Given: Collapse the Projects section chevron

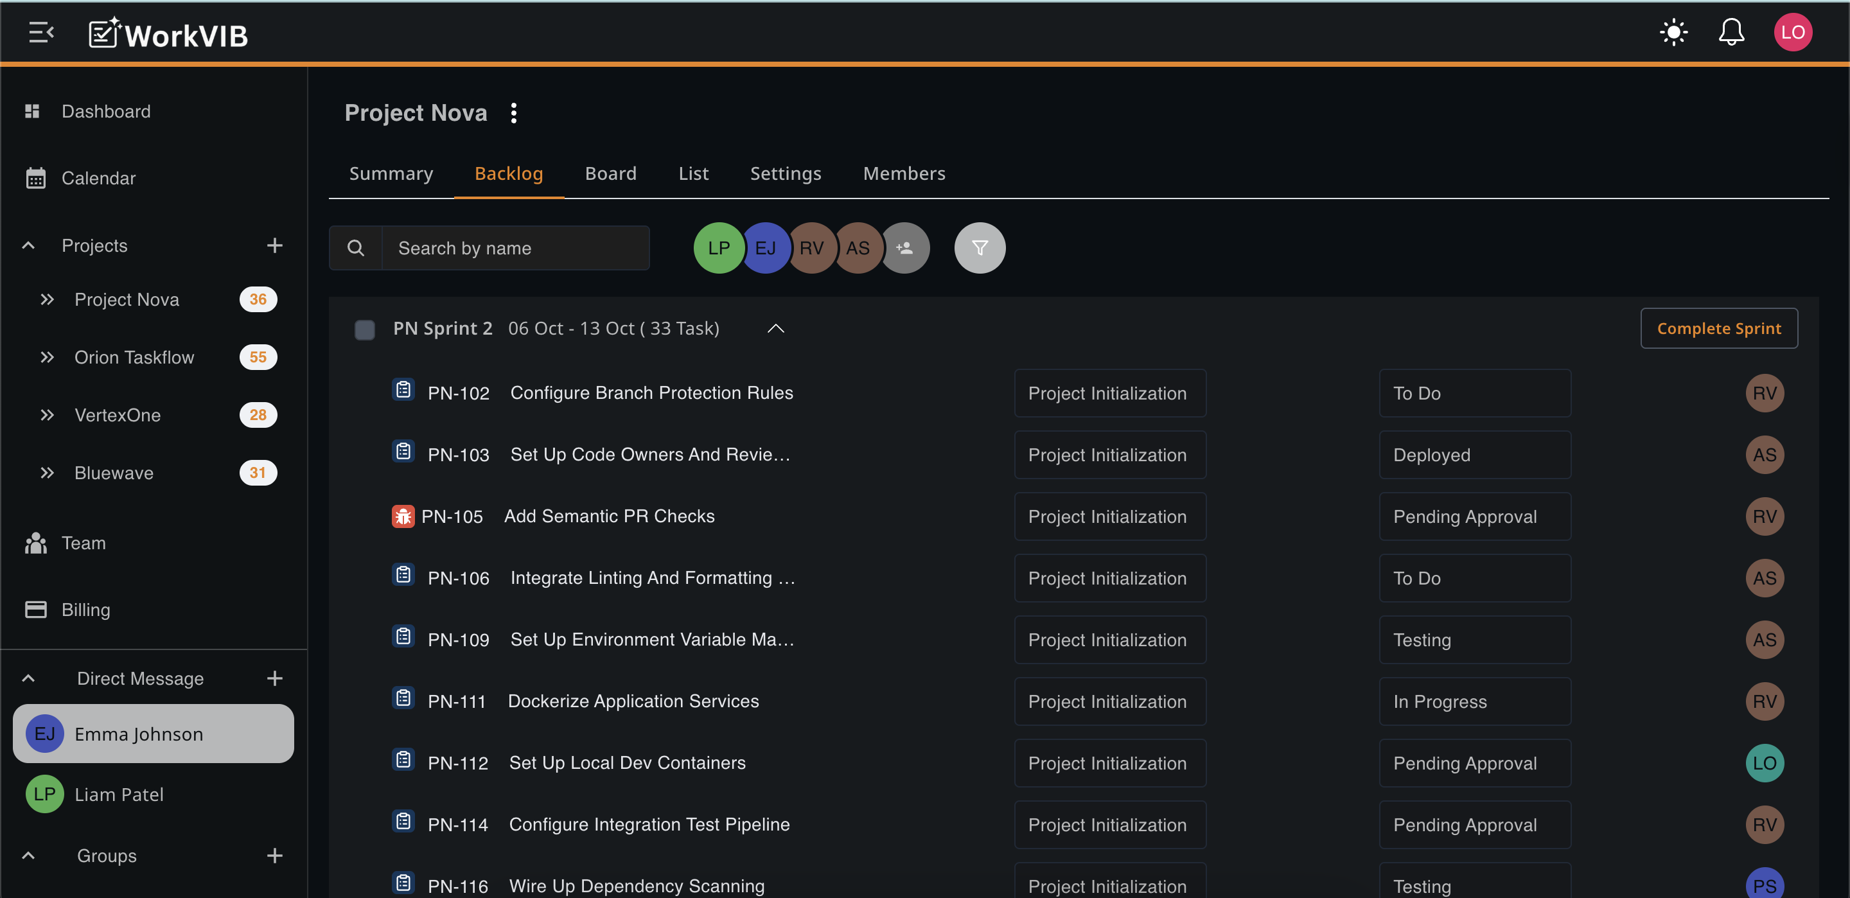Looking at the screenshot, I should (29, 245).
